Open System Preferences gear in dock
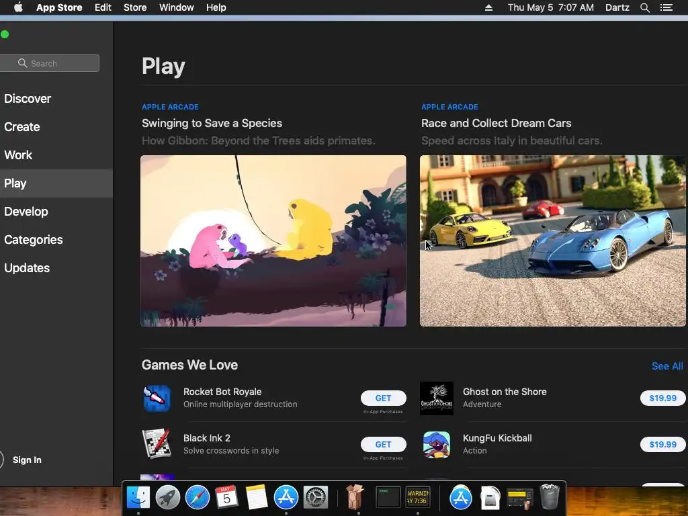The image size is (688, 516). tap(316, 498)
